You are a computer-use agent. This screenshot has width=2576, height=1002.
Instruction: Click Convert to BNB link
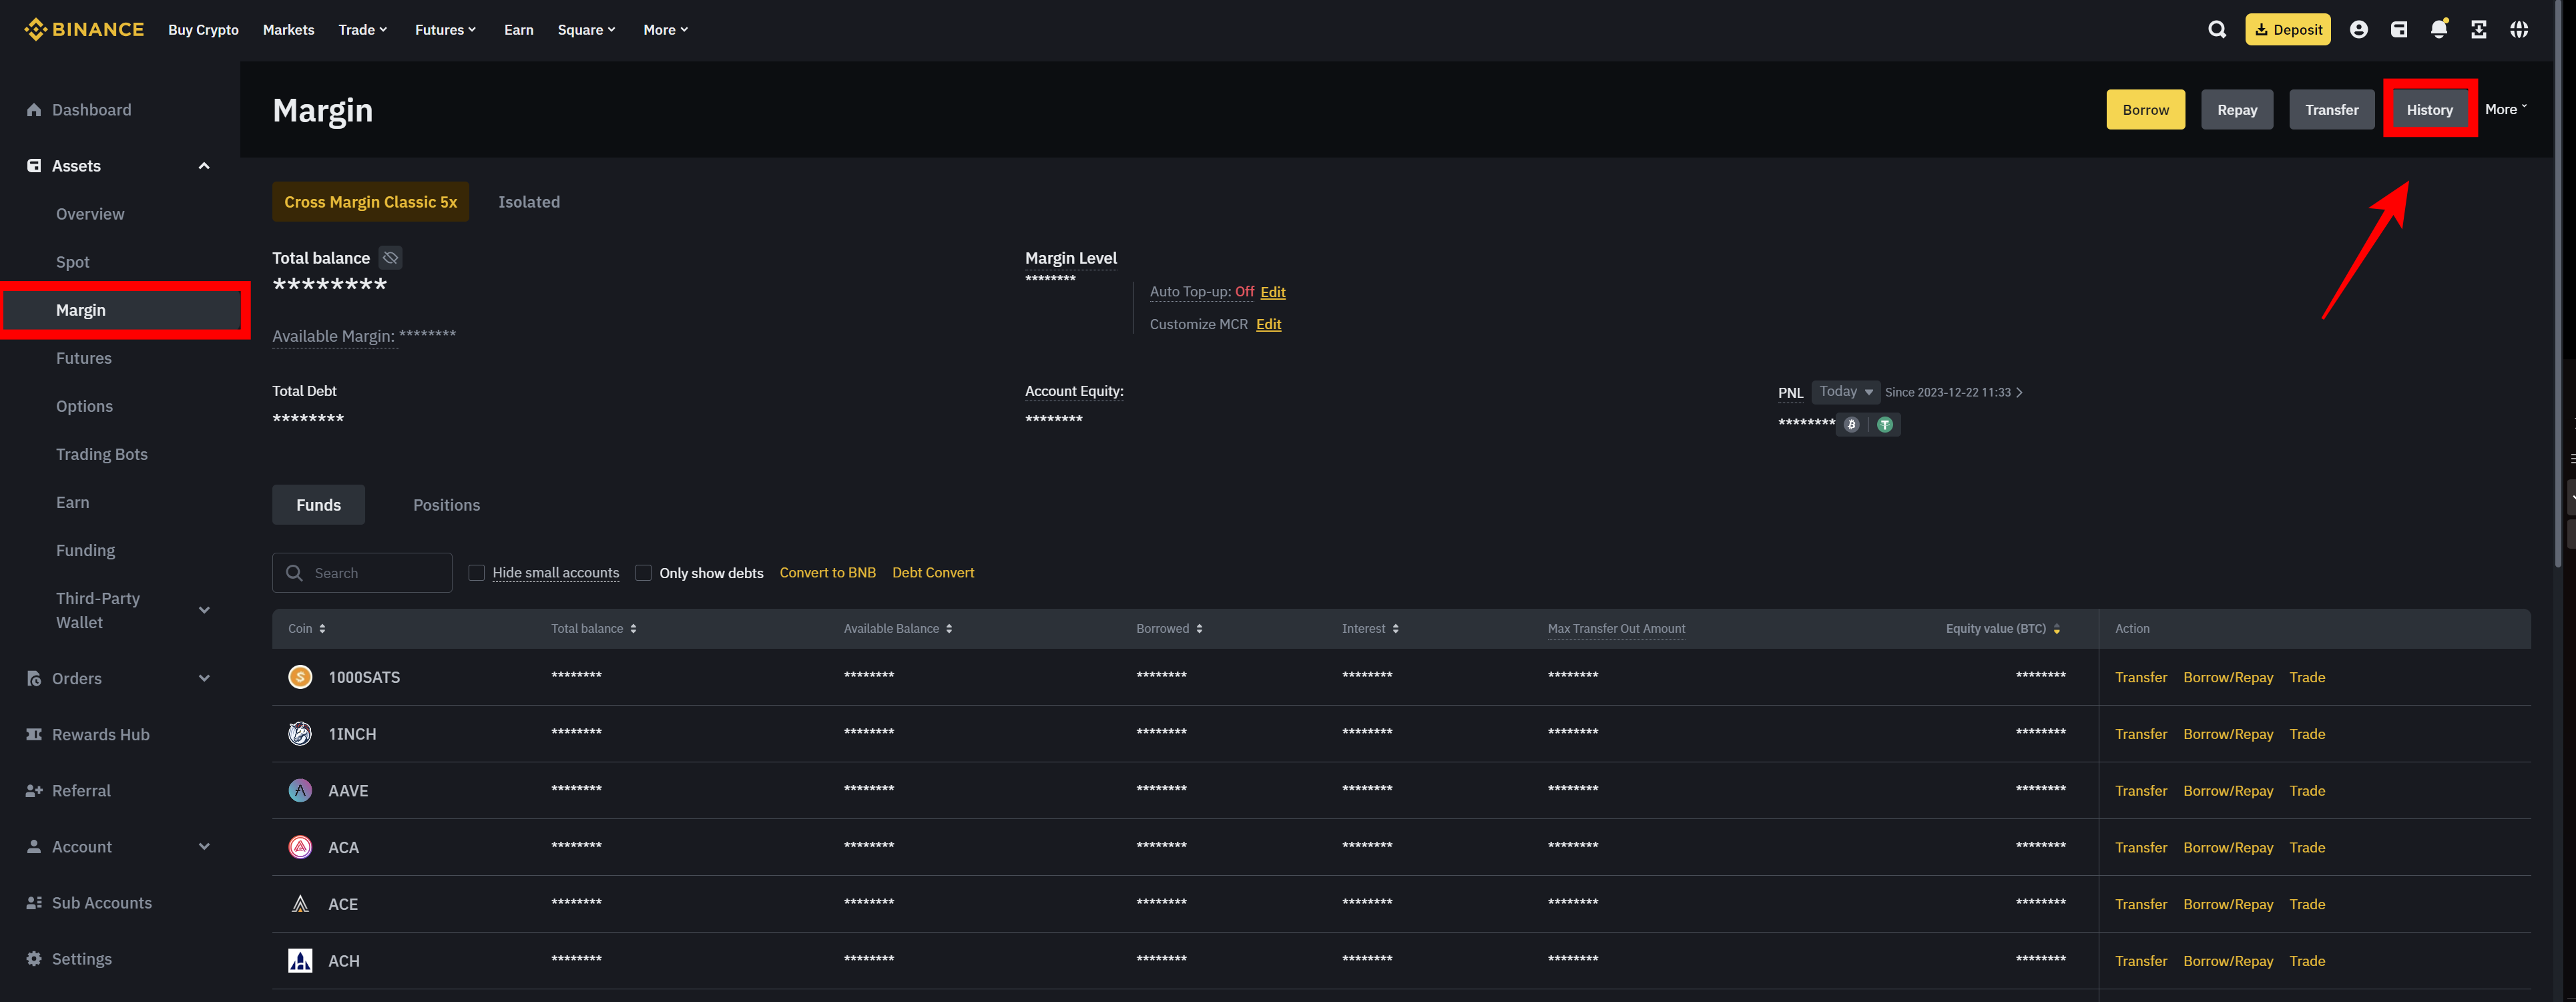tap(827, 573)
